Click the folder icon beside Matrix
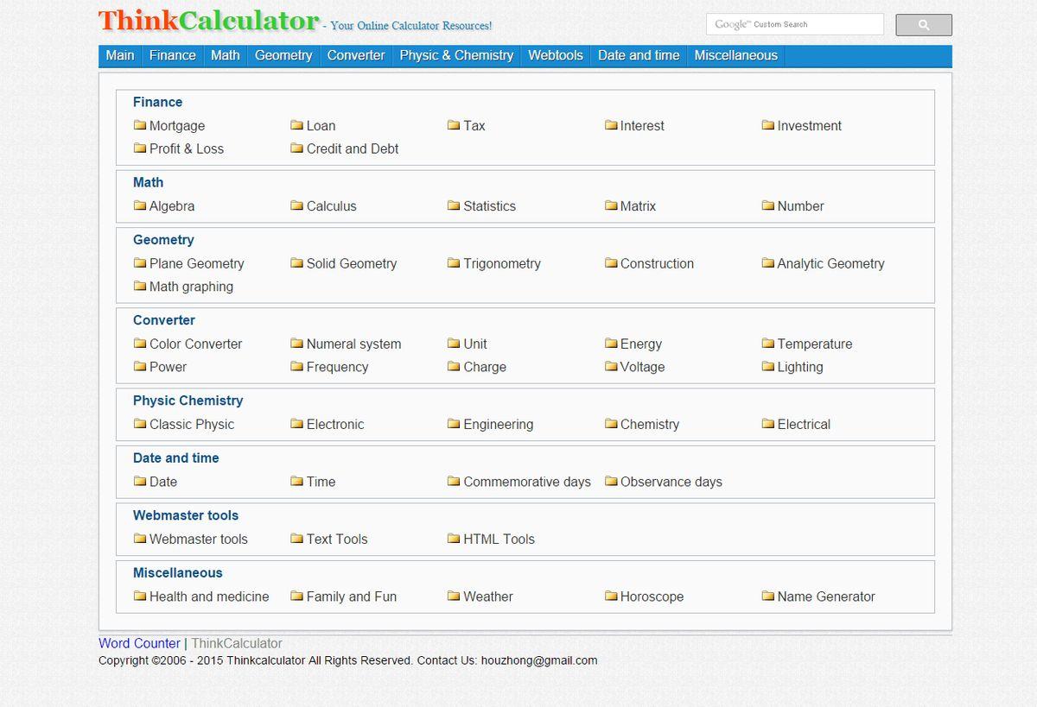This screenshot has height=707, width=1037. click(x=611, y=205)
